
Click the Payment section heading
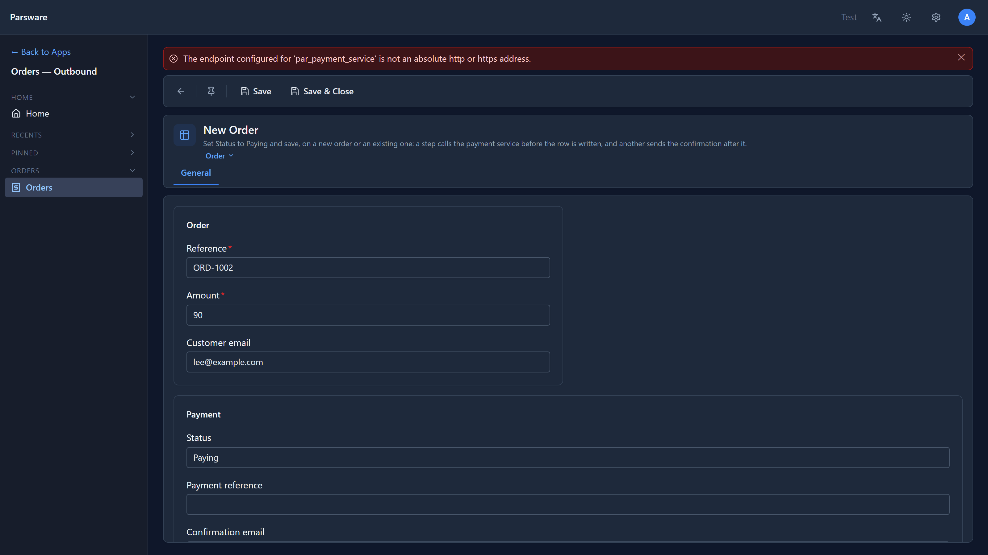(203, 414)
